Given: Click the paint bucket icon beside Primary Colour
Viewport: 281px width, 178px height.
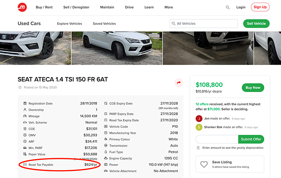Looking at the screenshot, I should (x=106, y=139).
